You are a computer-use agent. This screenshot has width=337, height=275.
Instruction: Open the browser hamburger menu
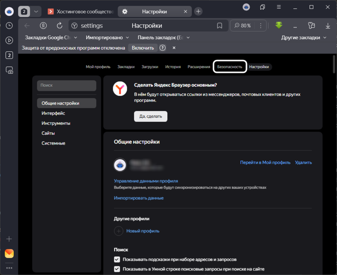(x=279, y=7)
